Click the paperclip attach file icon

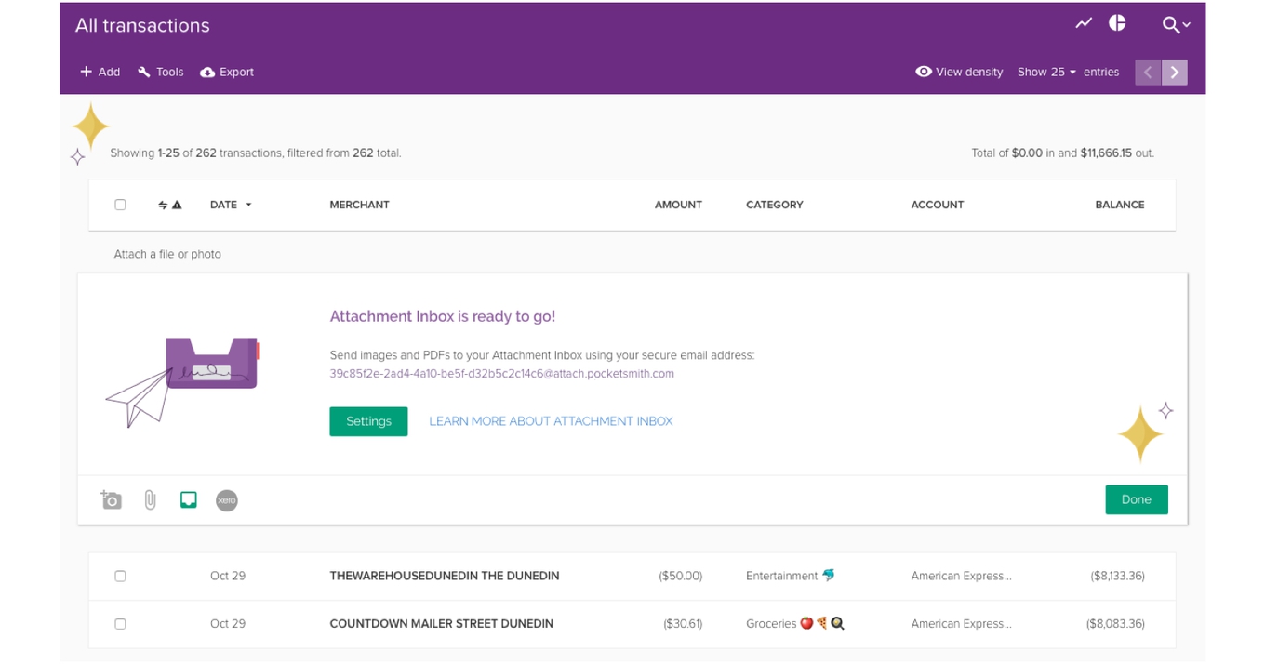click(x=150, y=500)
